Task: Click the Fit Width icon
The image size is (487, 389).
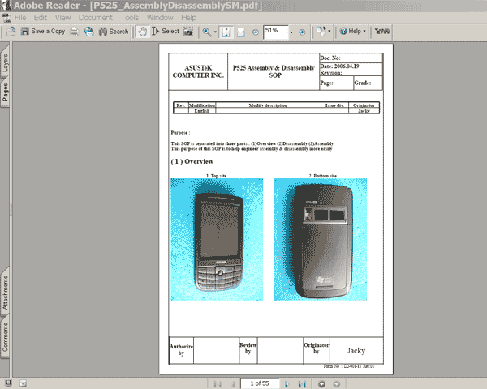Action: tap(241, 32)
